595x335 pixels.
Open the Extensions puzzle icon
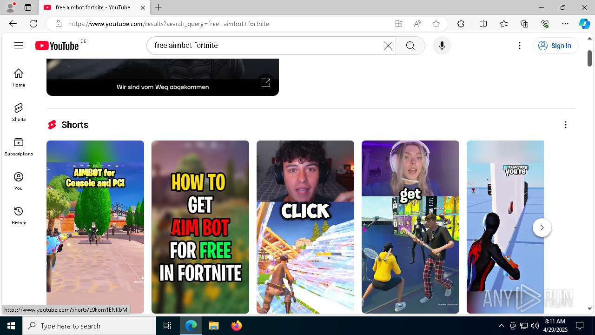(461, 24)
